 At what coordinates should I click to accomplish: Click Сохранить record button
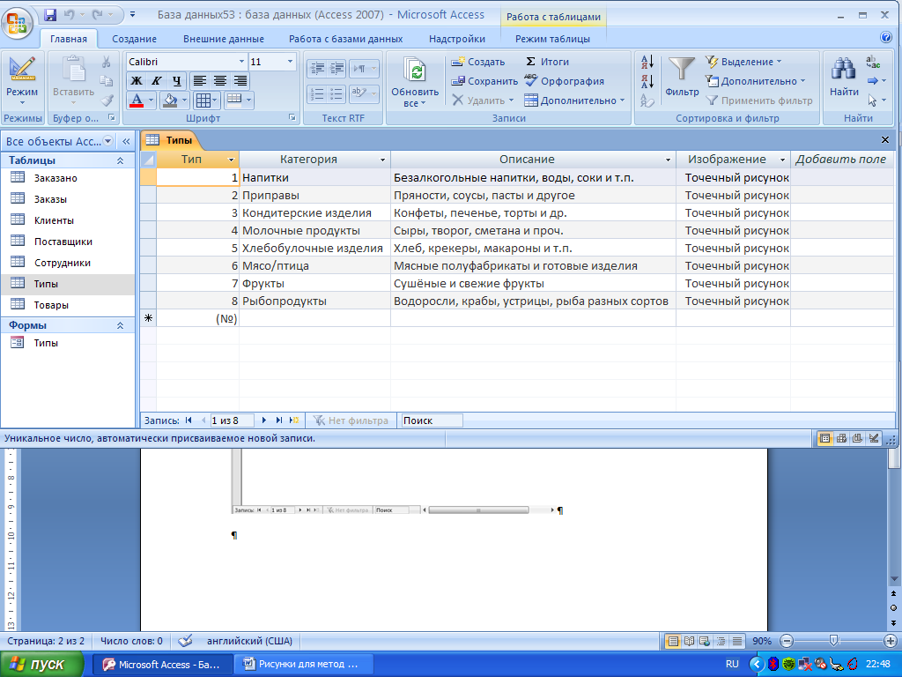point(484,81)
